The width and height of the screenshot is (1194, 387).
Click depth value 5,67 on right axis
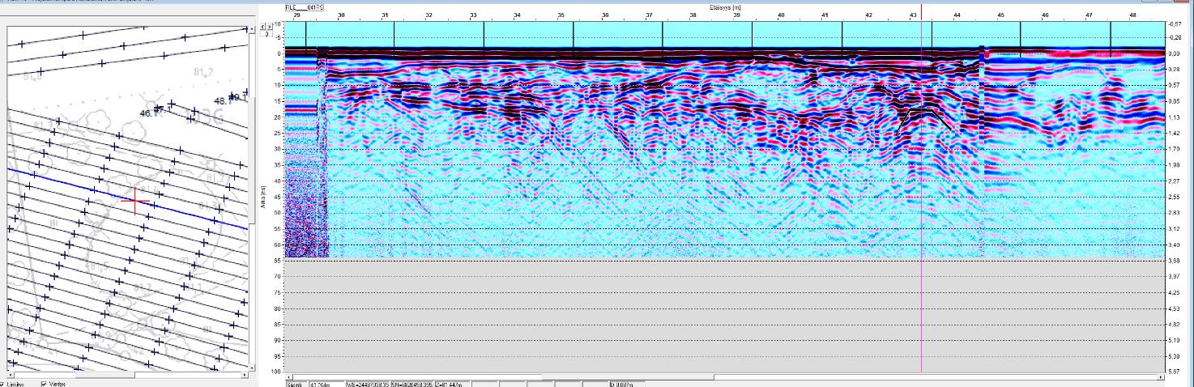1174,371
